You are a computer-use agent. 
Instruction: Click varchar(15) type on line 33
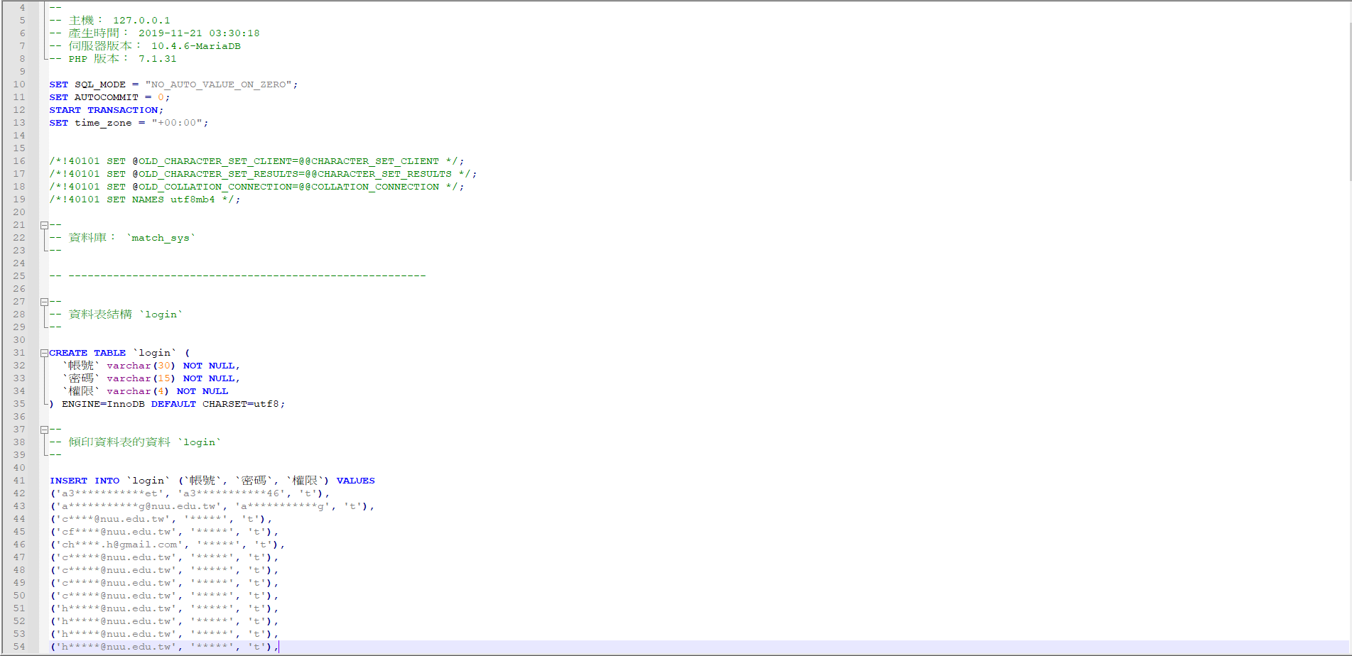[141, 378]
